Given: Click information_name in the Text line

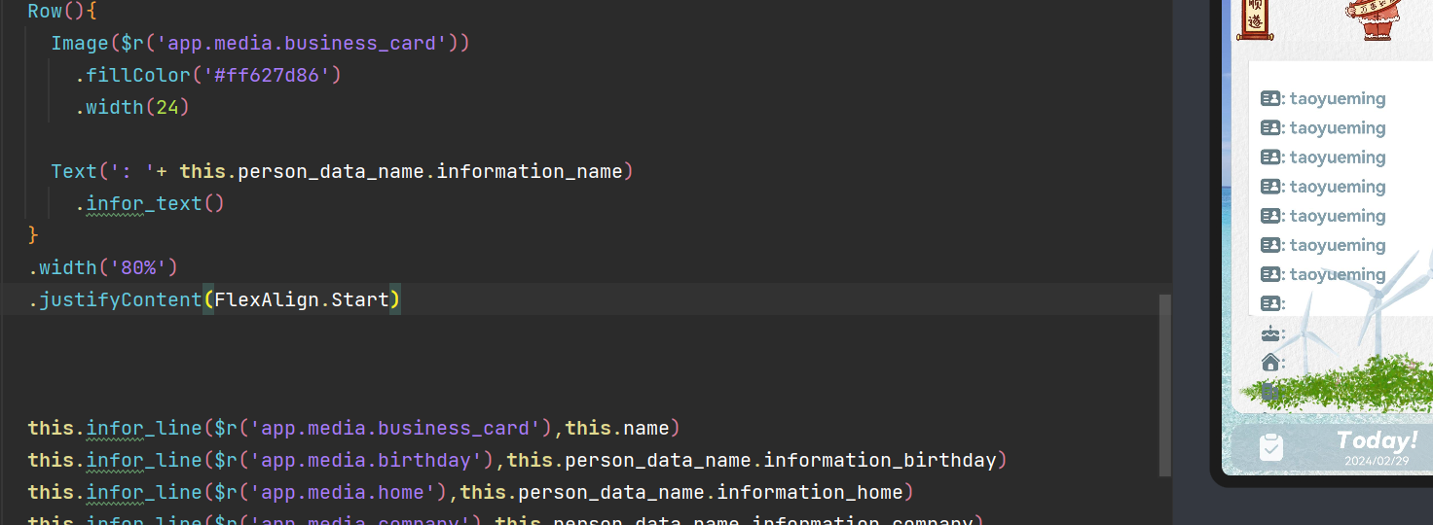Looking at the screenshot, I should (x=530, y=171).
